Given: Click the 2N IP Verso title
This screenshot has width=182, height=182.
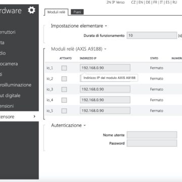Looking at the screenshot, I should 116,3.
